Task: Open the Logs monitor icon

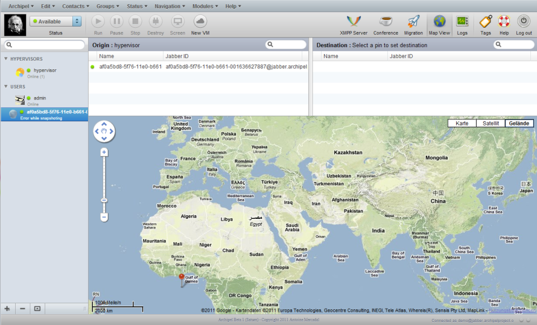Action: pos(462,22)
